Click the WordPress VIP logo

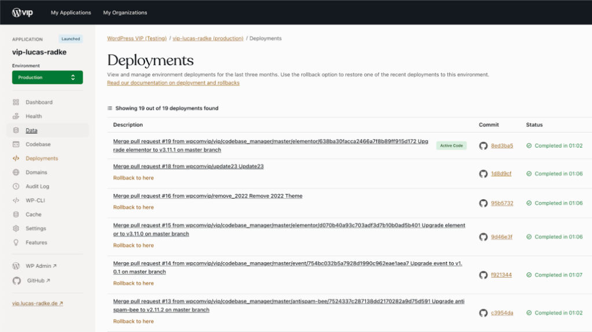(x=23, y=13)
